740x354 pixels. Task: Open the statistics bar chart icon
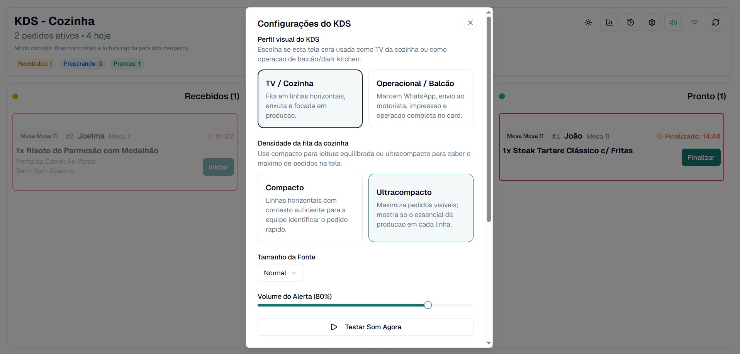[609, 22]
